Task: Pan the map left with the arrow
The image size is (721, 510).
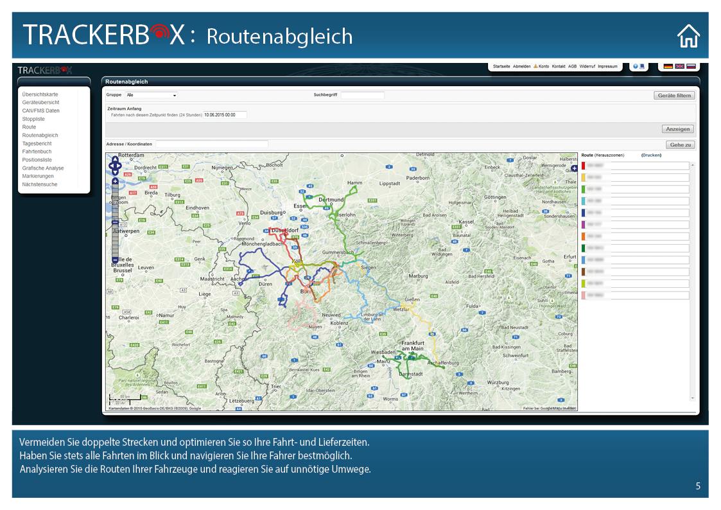Action: pyautogui.click(x=111, y=166)
